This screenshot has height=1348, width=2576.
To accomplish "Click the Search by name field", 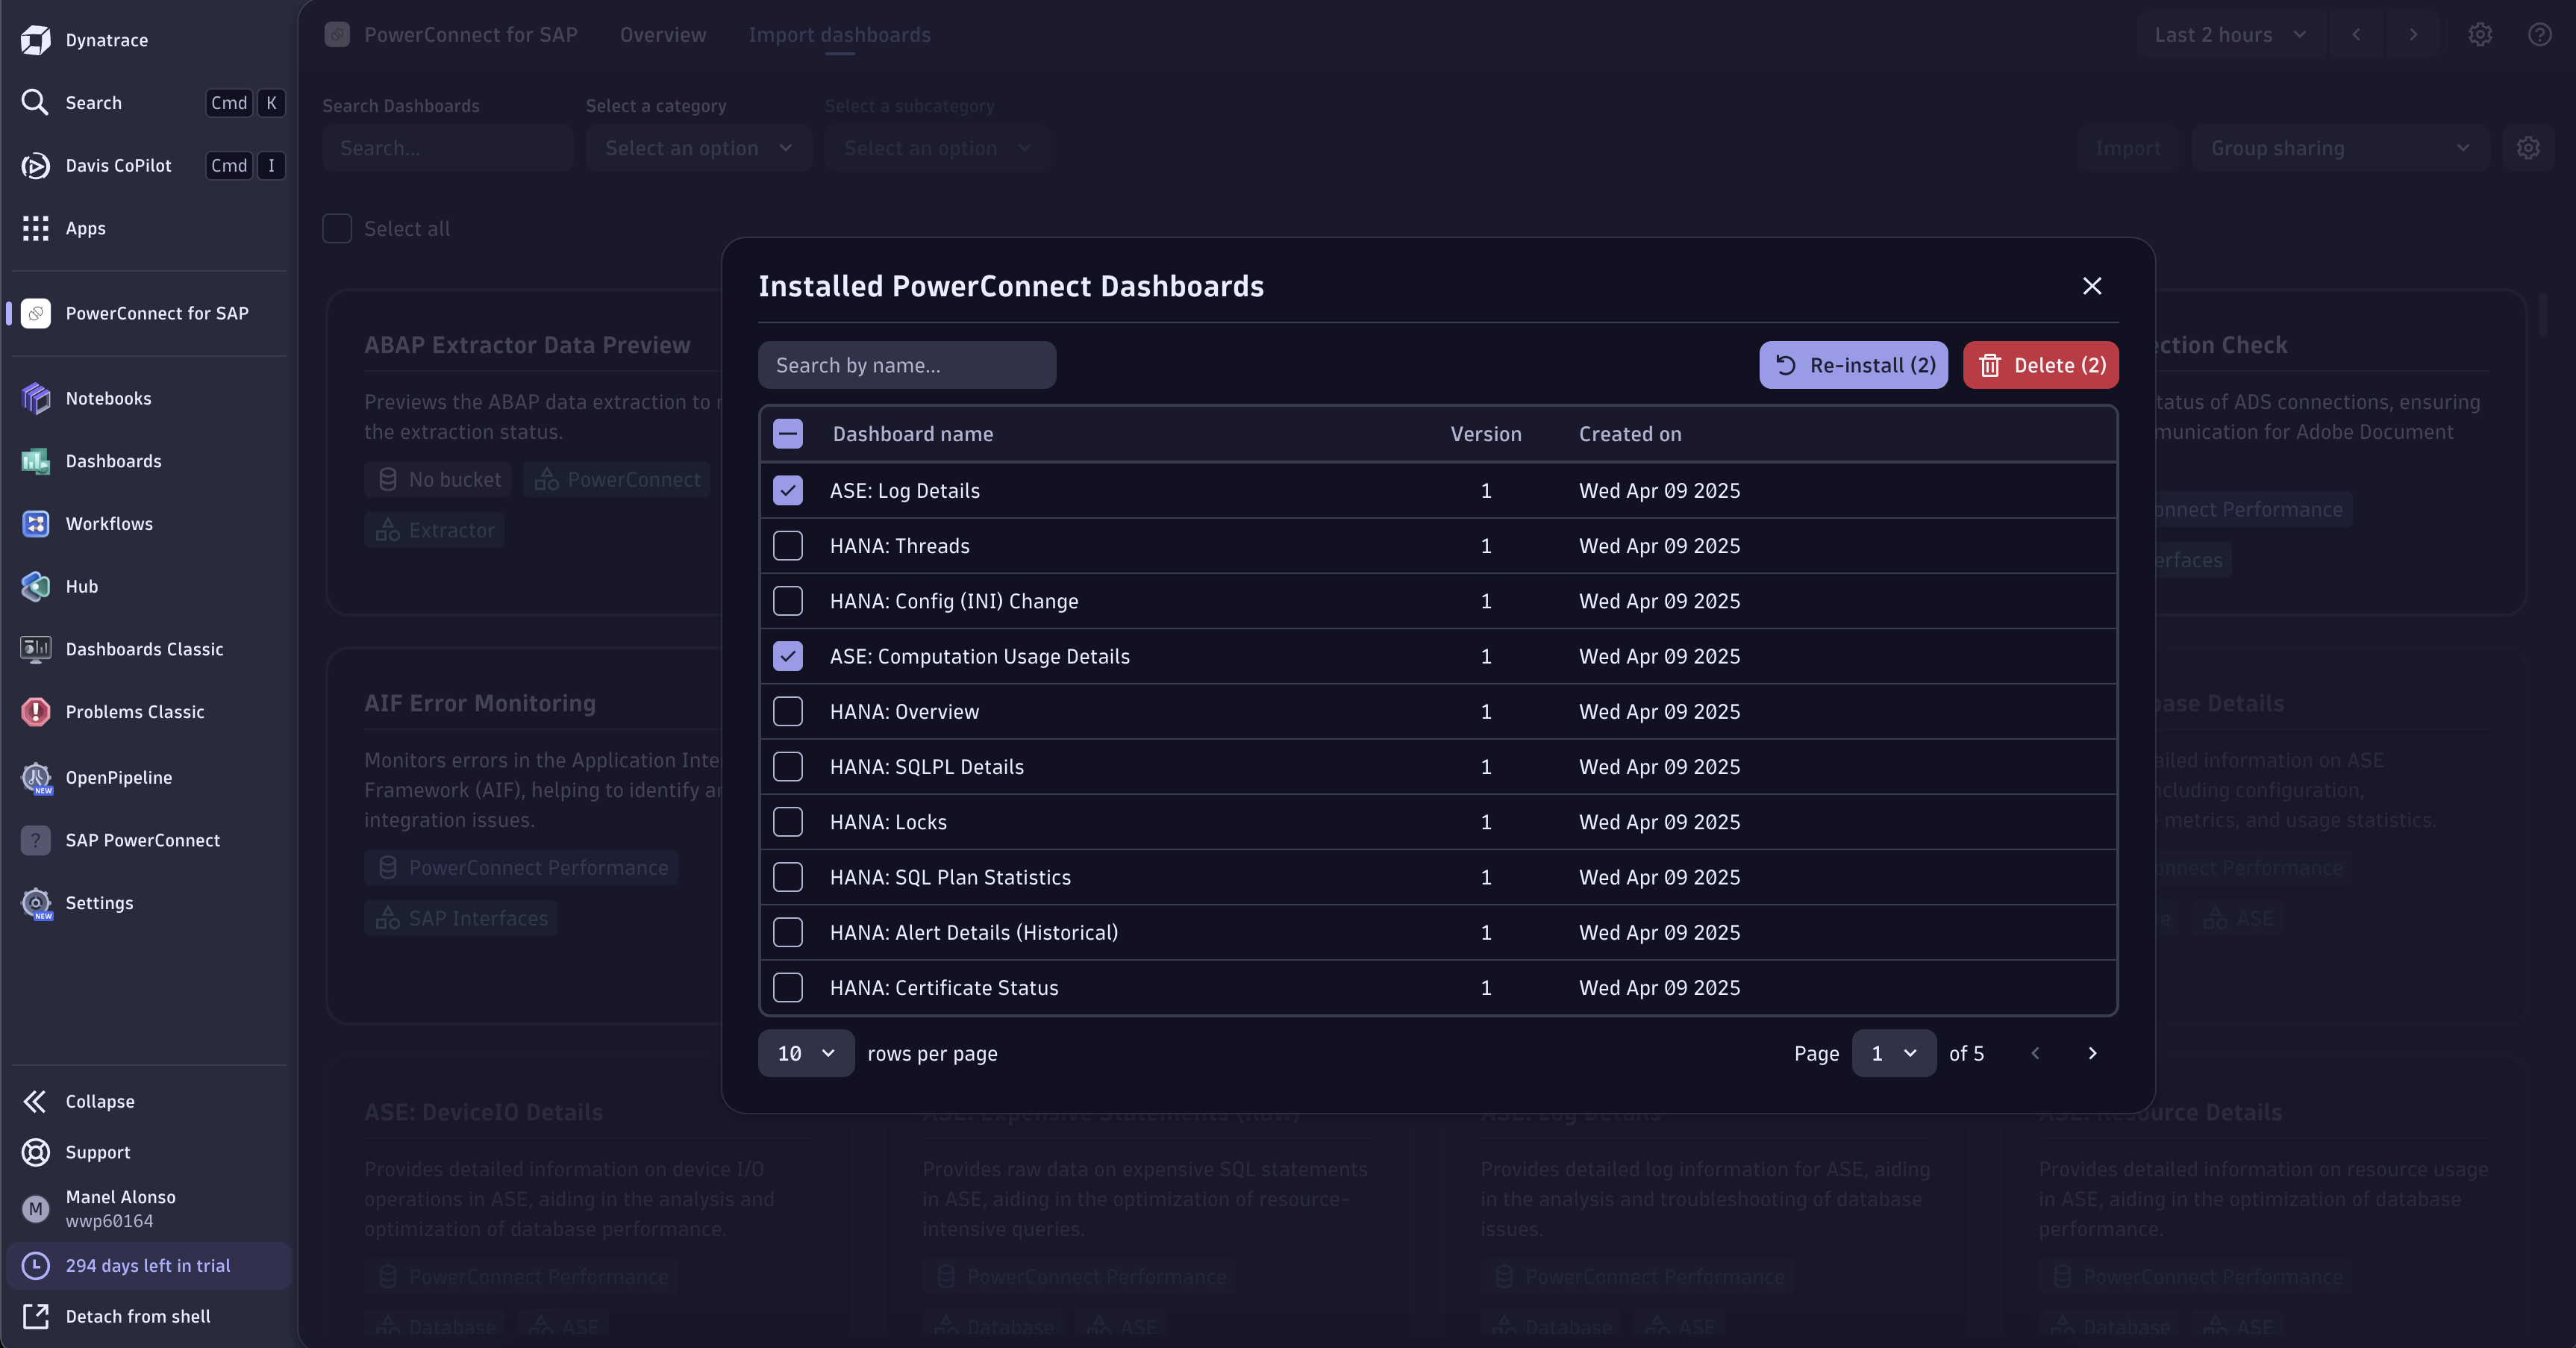I will (x=906, y=365).
